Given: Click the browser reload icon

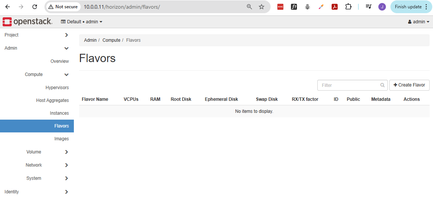Looking at the screenshot, I should [x=35, y=7].
